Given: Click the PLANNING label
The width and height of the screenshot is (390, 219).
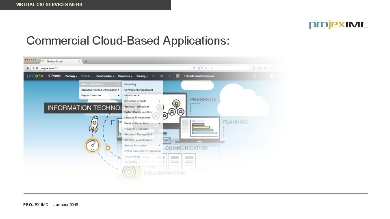Looking at the screenshot, I should pyautogui.click(x=235, y=122).
